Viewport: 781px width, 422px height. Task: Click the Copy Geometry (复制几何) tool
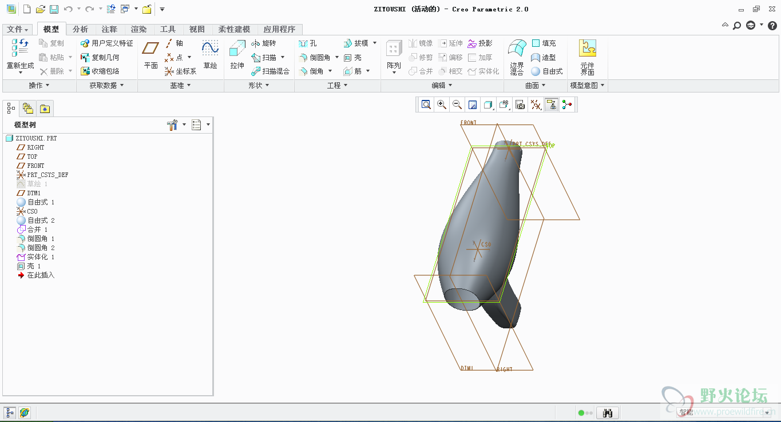point(100,58)
